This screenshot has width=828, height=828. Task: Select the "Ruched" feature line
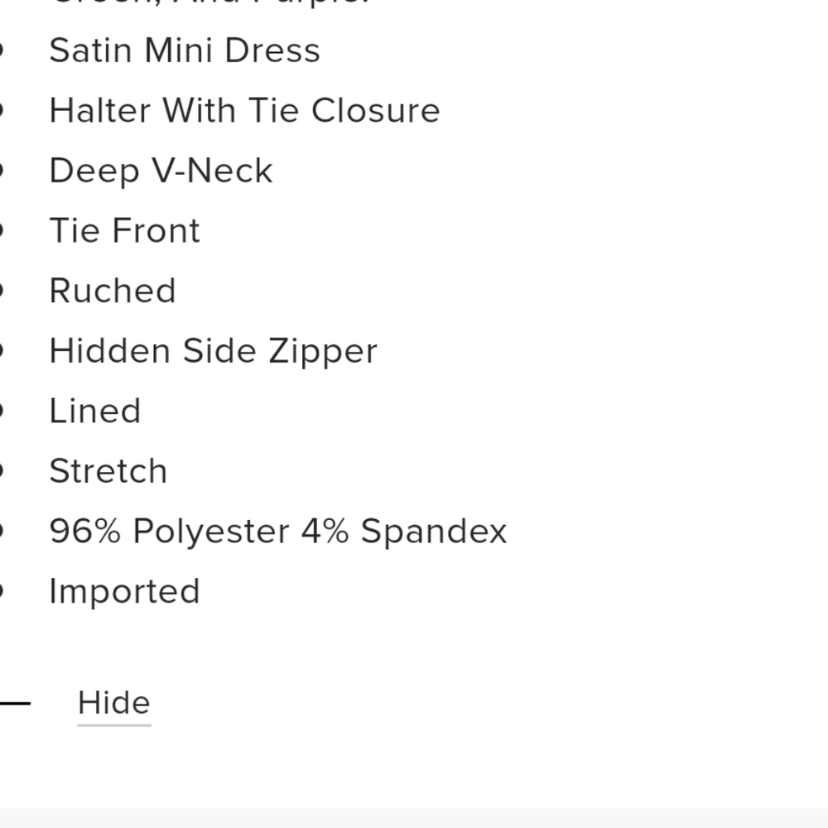click(x=113, y=291)
